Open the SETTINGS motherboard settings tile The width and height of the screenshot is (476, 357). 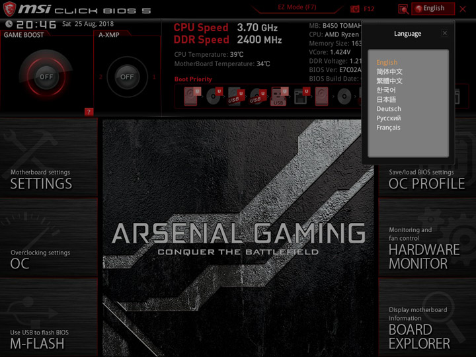48,157
